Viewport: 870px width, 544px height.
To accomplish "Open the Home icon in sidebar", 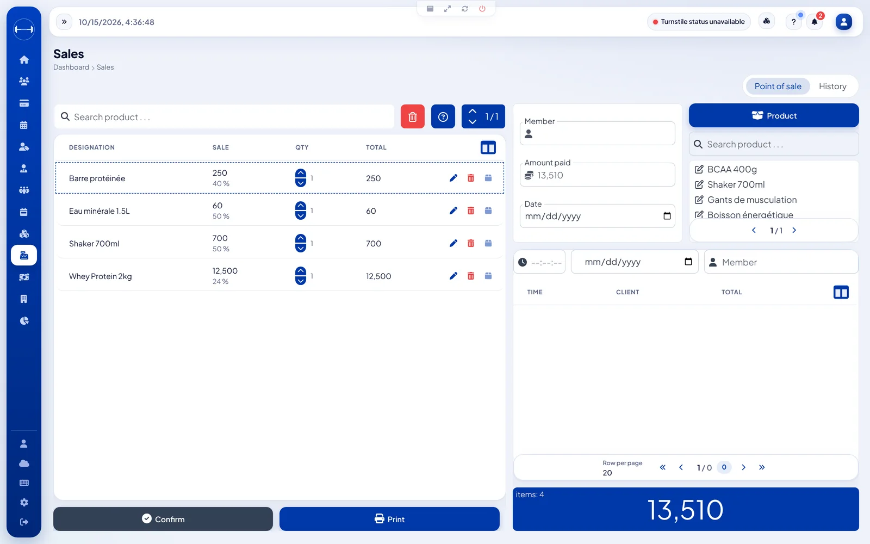I will (24, 60).
